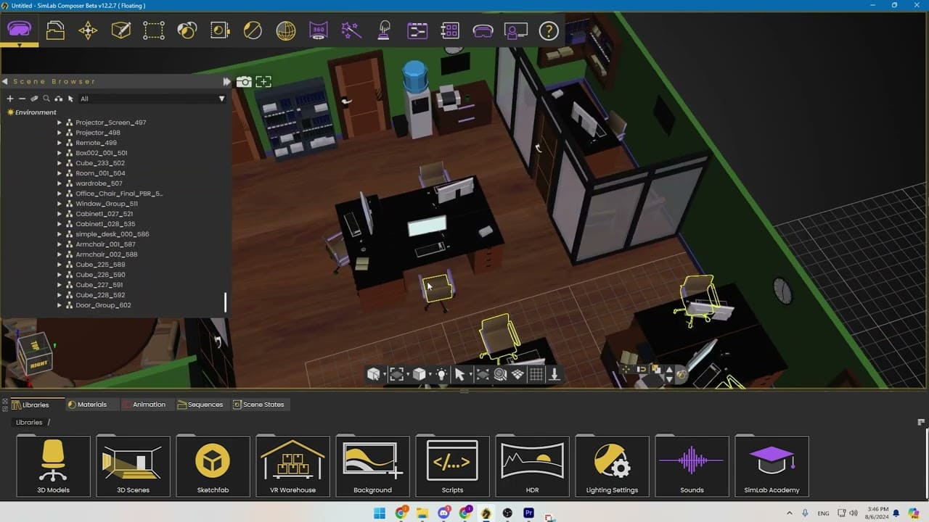Open the file folder toolbar icon
This screenshot has width=929, height=522.
point(55,30)
